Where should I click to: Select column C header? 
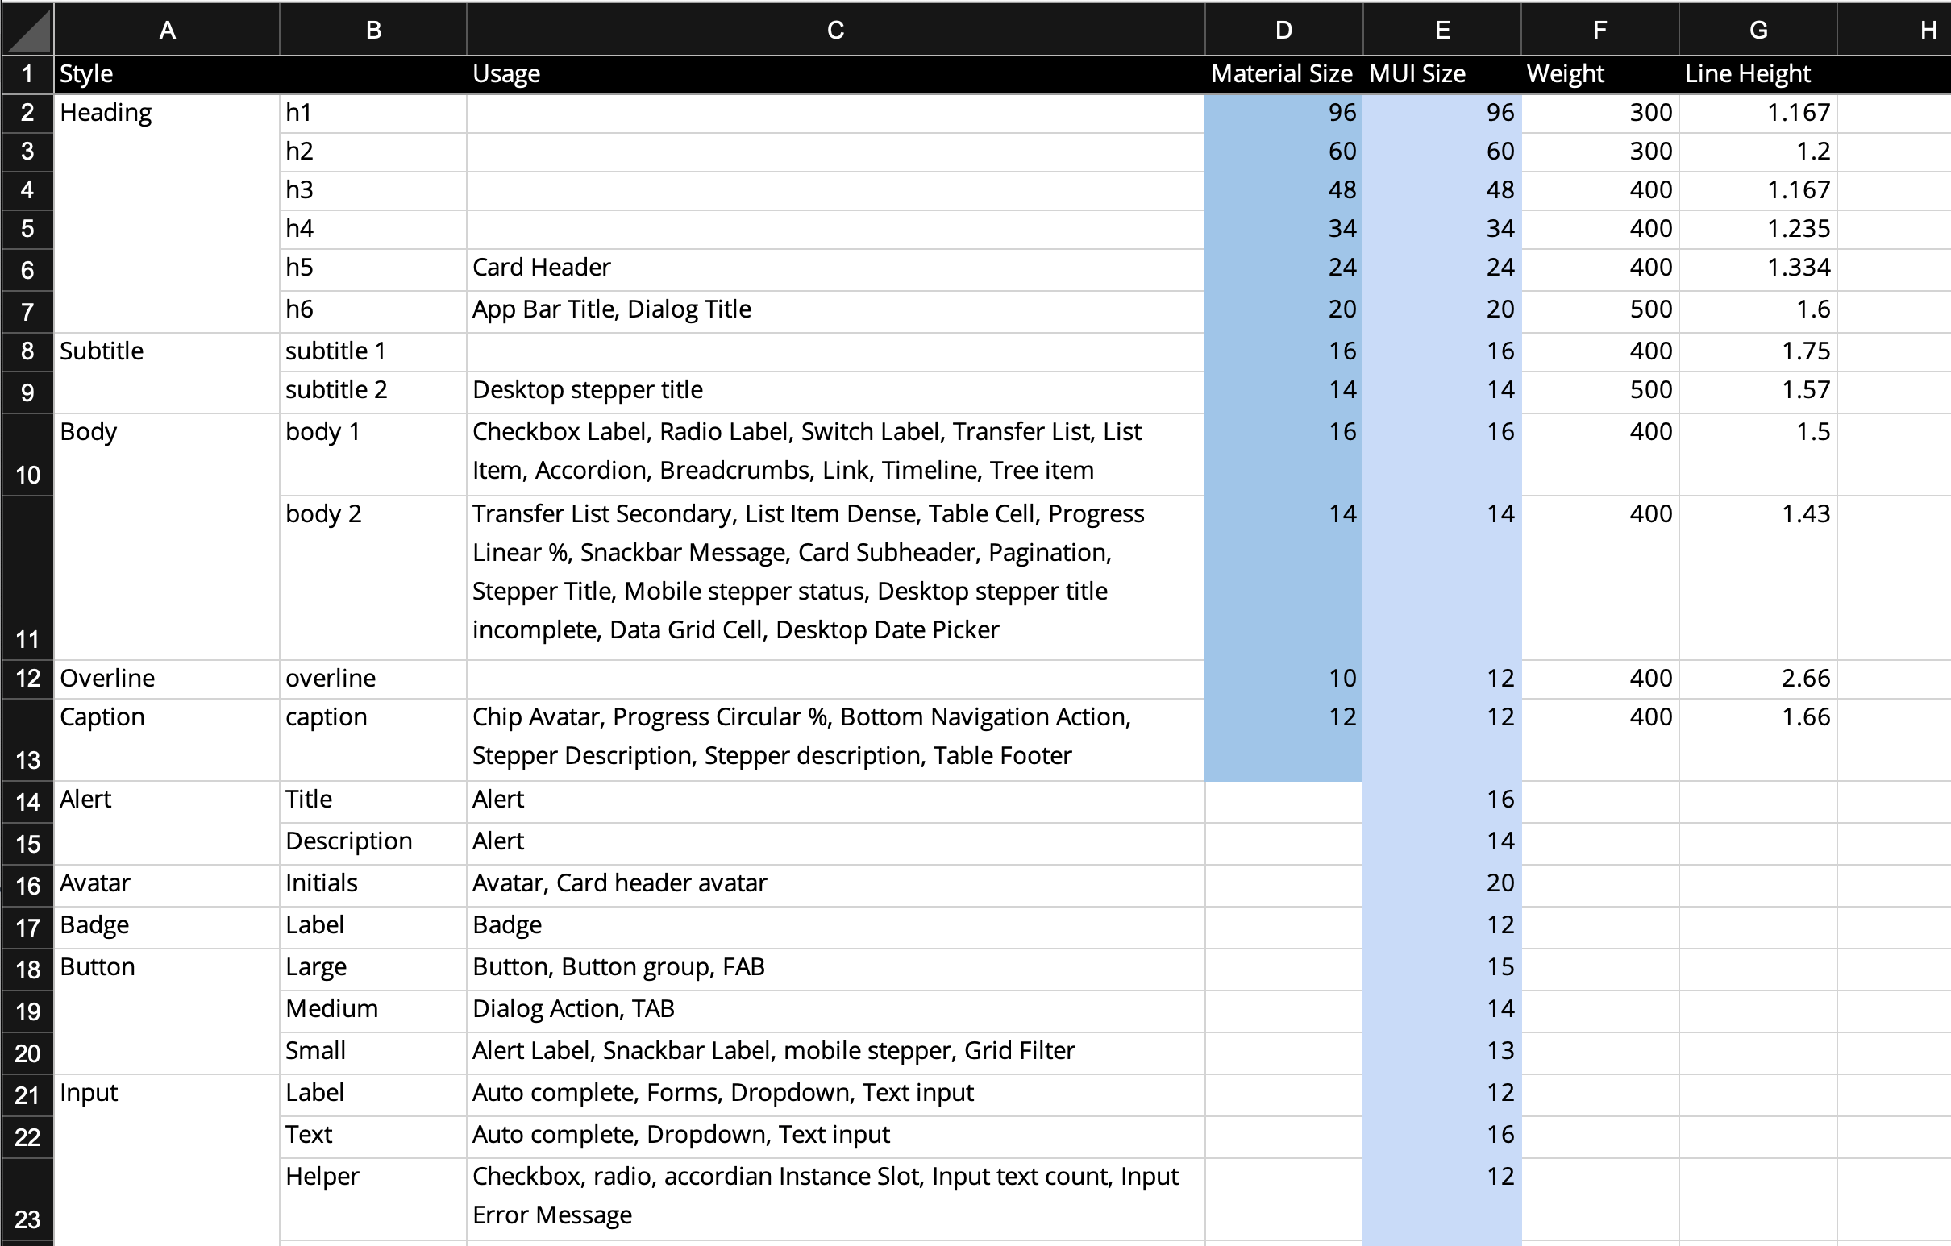[835, 30]
